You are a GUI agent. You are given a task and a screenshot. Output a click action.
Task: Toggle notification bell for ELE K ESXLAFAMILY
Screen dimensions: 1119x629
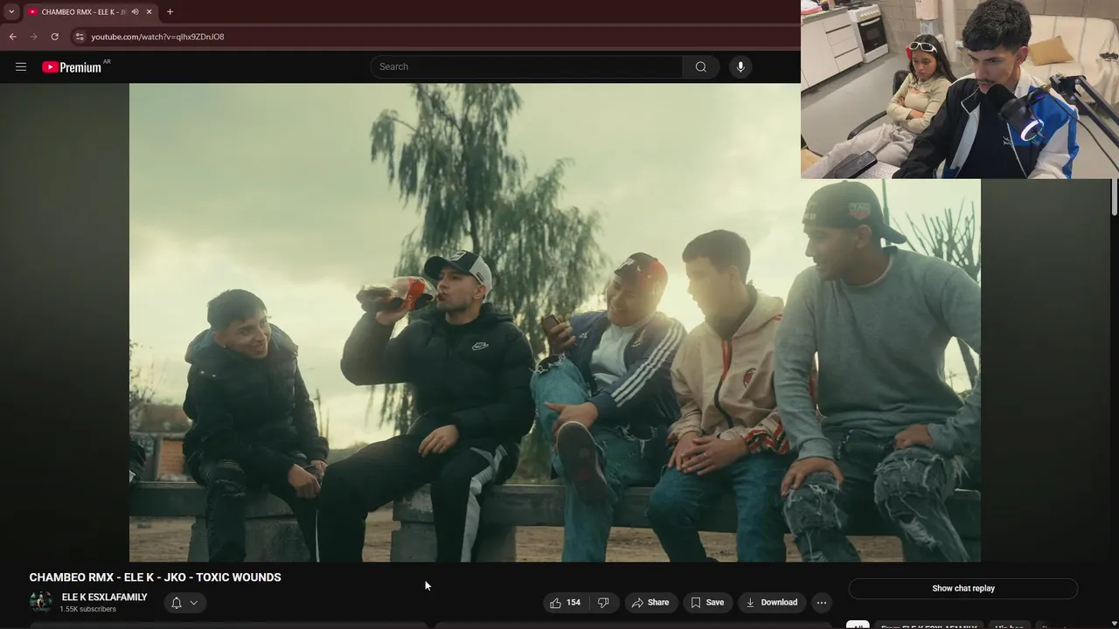coord(177,602)
